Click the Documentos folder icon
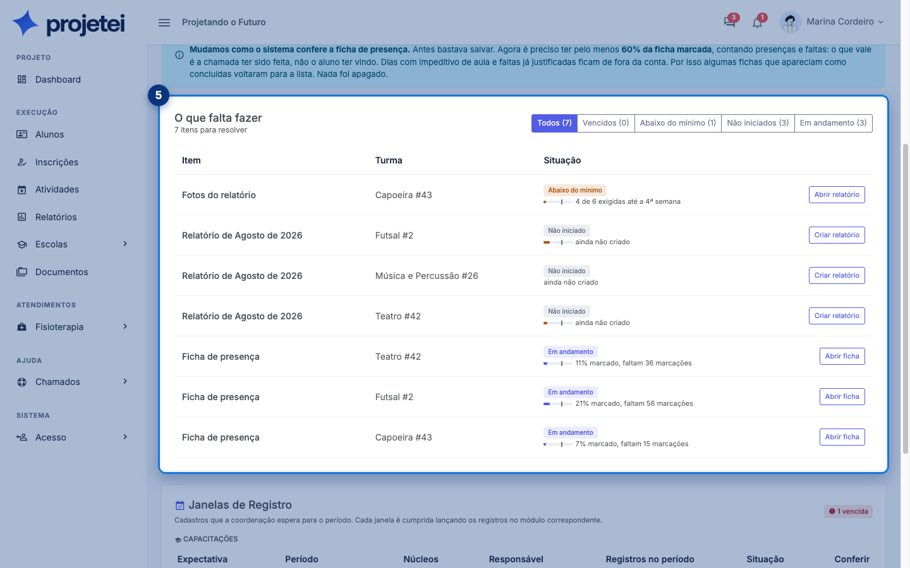 tap(22, 272)
